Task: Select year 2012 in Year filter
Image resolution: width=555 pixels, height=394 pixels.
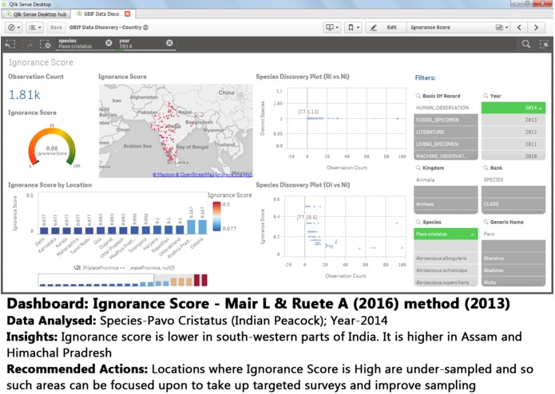Action: [513, 132]
